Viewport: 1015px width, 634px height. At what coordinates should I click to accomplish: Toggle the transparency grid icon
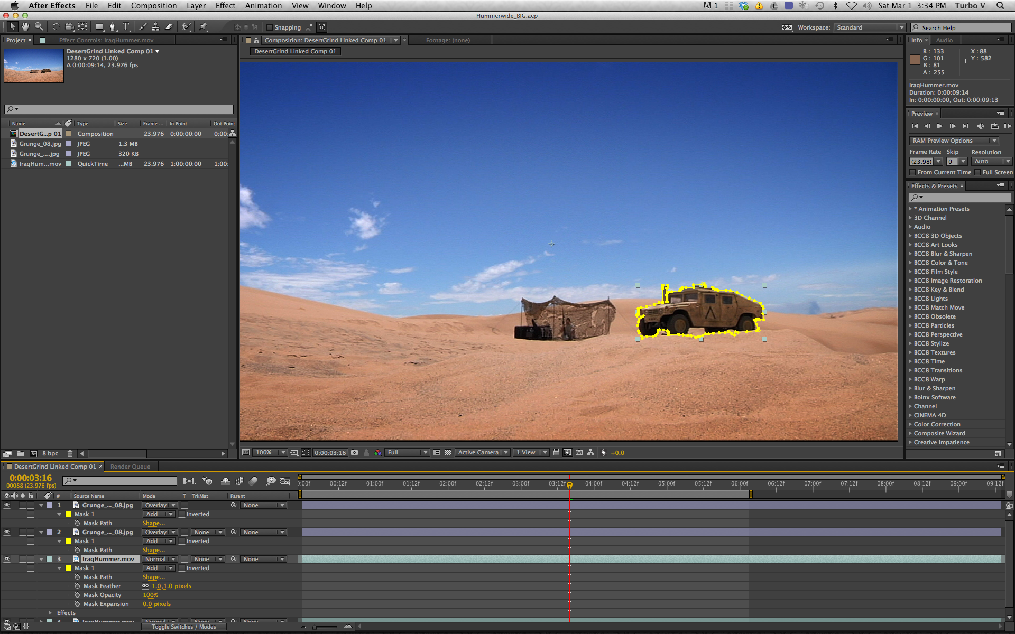[x=448, y=453]
